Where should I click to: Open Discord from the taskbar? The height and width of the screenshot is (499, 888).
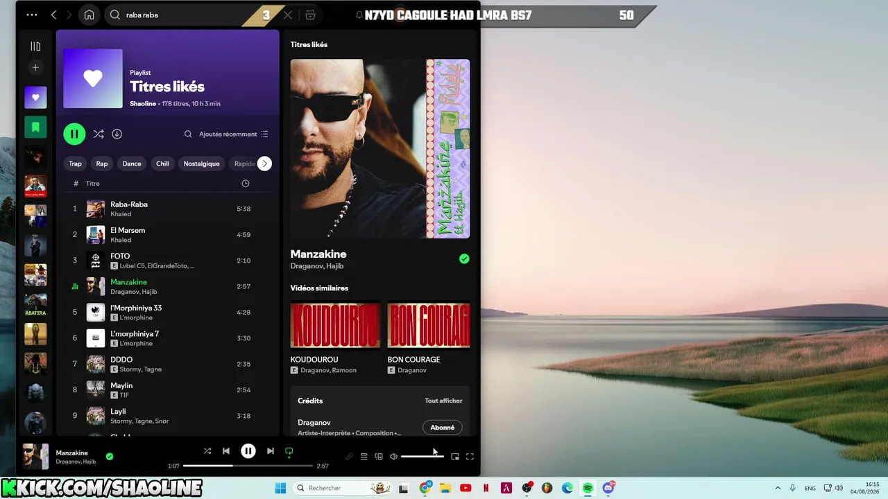click(x=608, y=488)
